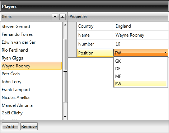
Task: Click the scrollbar up arrow in players list
Action: click(65, 25)
